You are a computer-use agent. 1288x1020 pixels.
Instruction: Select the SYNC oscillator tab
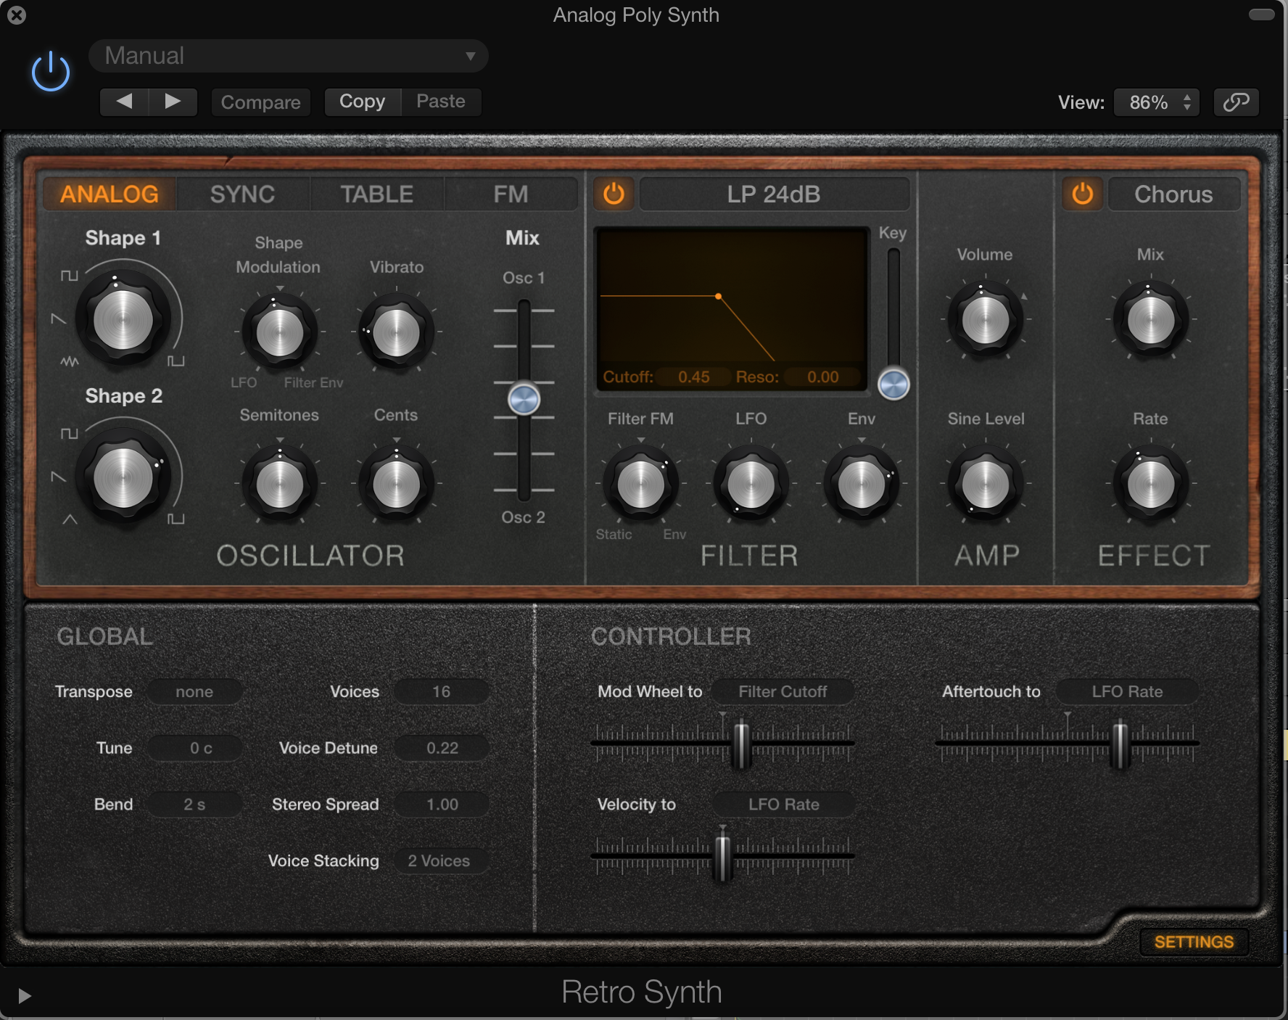[242, 194]
